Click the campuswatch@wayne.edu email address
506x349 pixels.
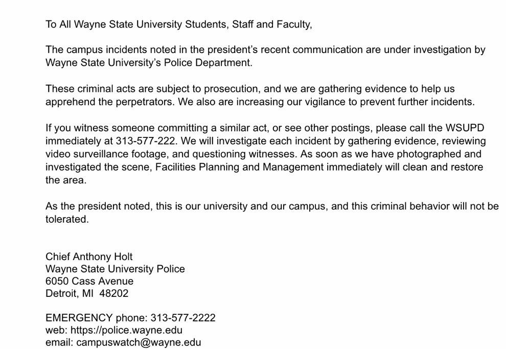(x=139, y=342)
